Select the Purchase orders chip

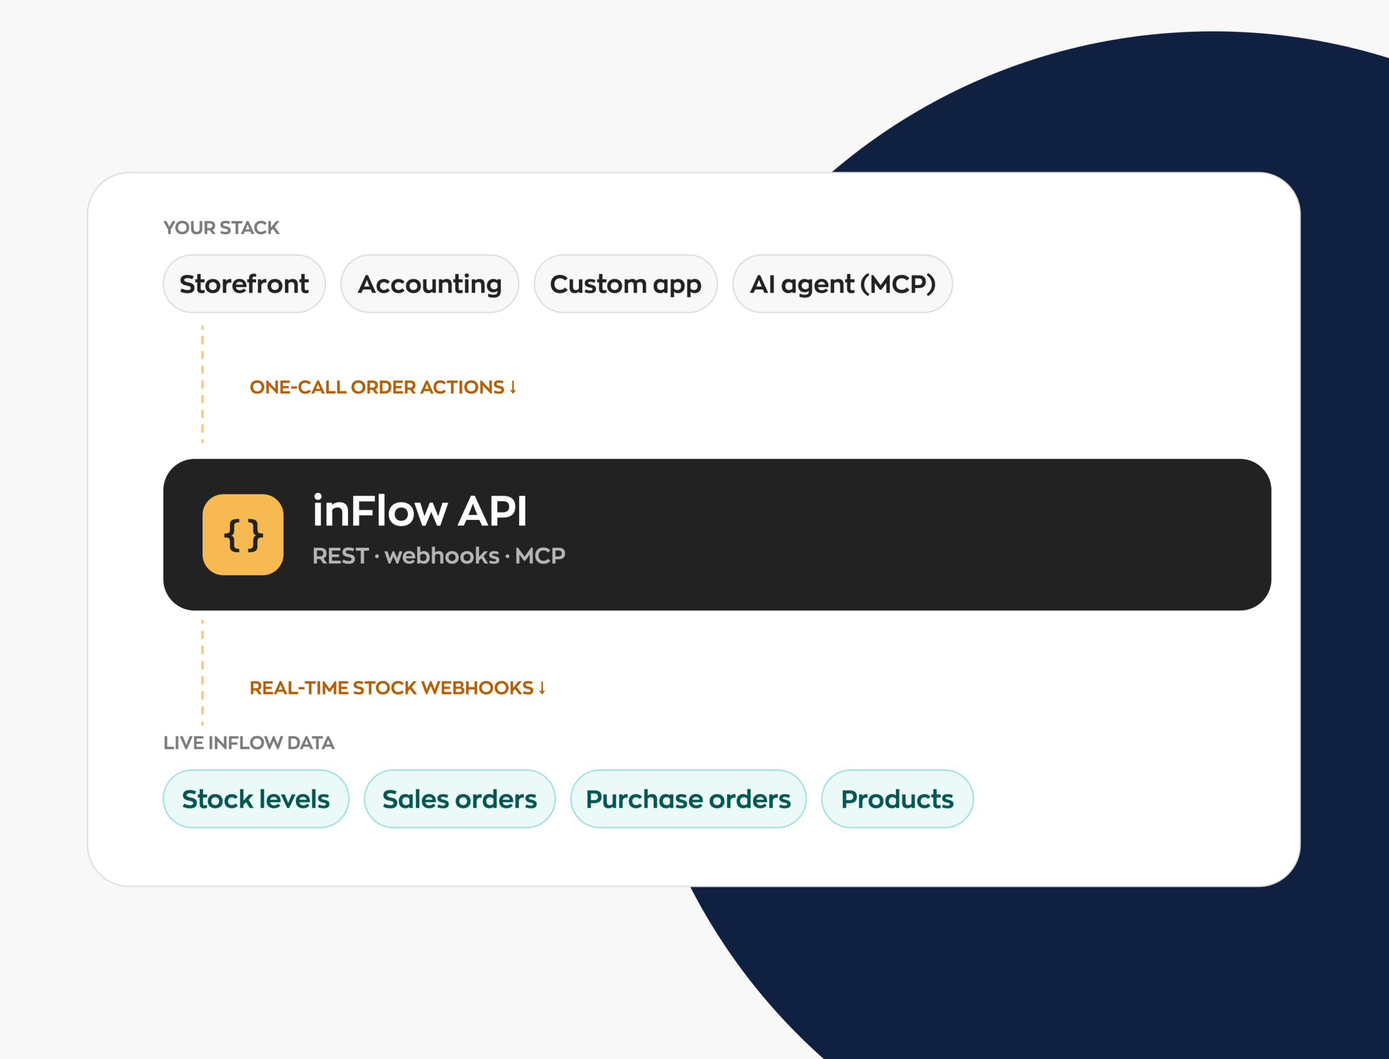point(689,798)
